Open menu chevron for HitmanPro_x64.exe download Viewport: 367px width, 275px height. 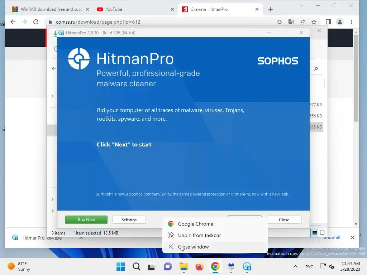(81, 238)
